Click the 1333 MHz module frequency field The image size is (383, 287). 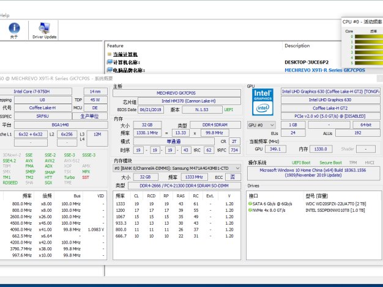(x=194, y=177)
